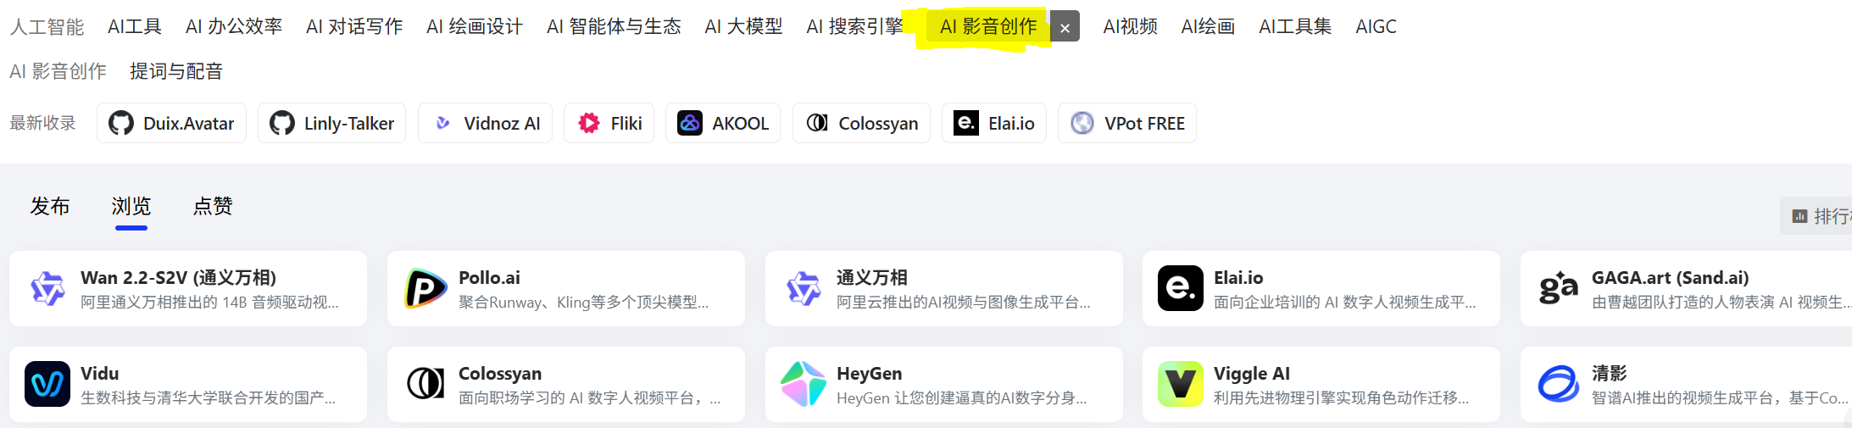Select the AI绘画 tag
The width and height of the screenshot is (1852, 428).
pyautogui.click(x=1208, y=27)
